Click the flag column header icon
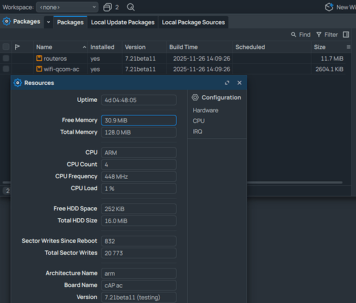356x303 pixels. tap(17, 47)
